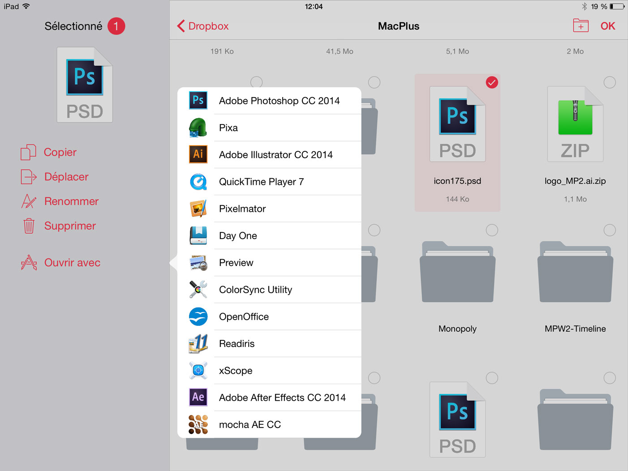
Task: Tap the After Effects Ae icon
Action: 198,397
